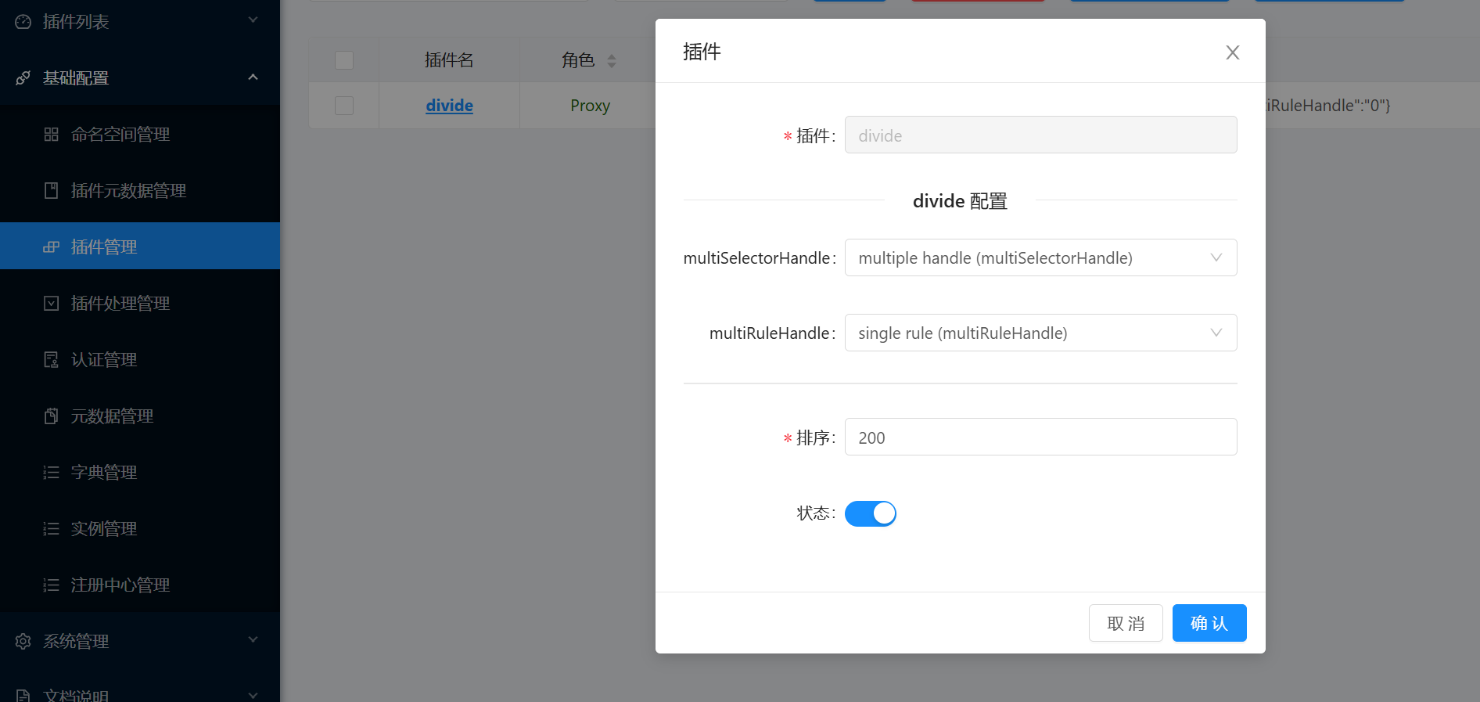Tick the select-all checkbox in table header
The height and width of the screenshot is (702, 1480).
344,60
